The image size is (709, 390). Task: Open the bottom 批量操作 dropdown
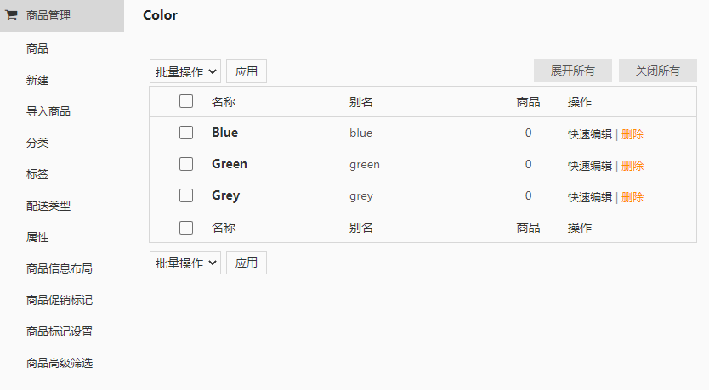pyautogui.click(x=185, y=263)
